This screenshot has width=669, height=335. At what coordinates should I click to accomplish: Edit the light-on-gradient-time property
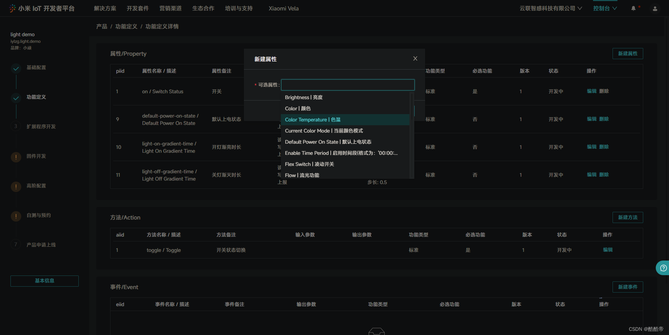pos(592,147)
